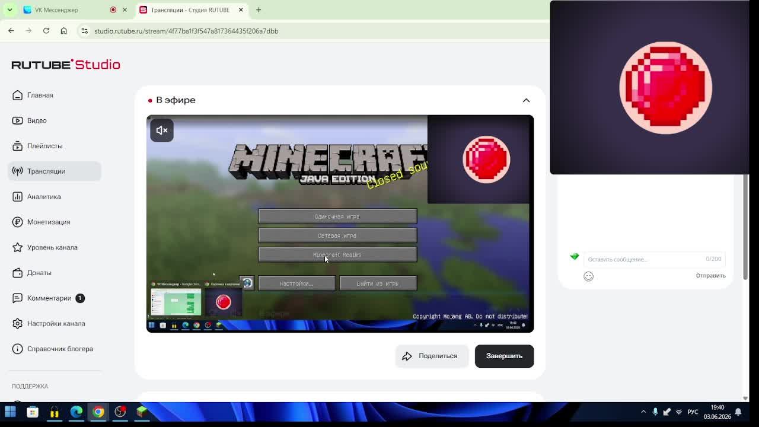
Task: Go back in the browser
Action: pyautogui.click(x=11, y=31)
